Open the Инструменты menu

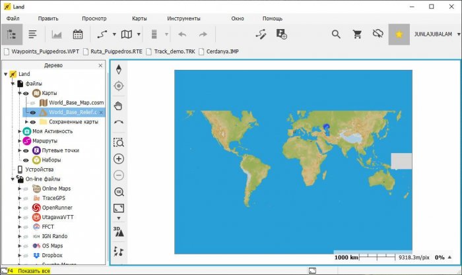click(184, 18)
